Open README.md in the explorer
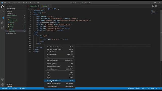 tap(12, 33)
